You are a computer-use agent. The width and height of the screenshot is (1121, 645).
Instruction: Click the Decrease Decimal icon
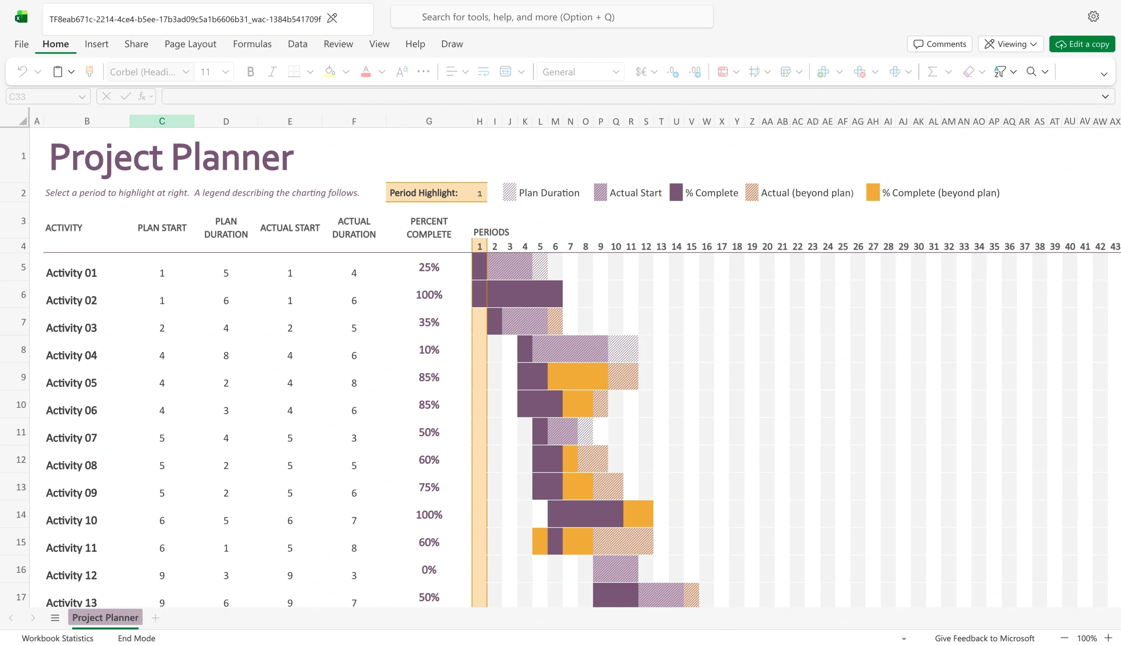click(x=673, y=71)
